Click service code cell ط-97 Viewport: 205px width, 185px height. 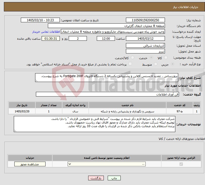click(180, 111)
